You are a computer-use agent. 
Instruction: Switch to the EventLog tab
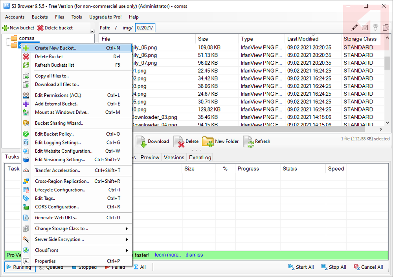point(200,157)
